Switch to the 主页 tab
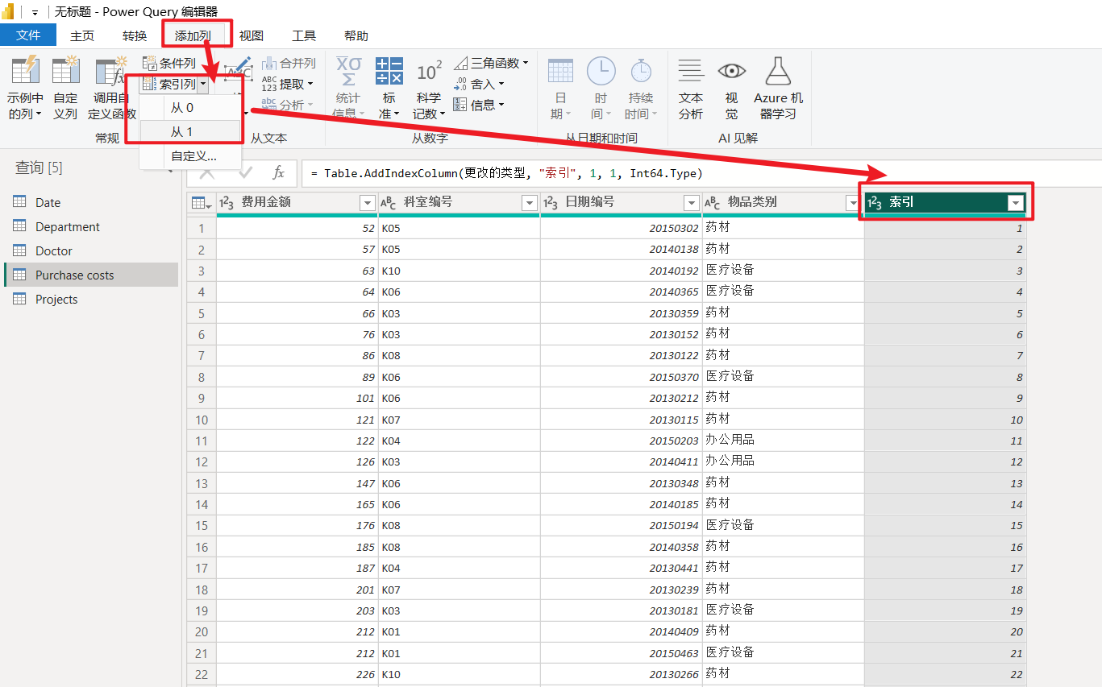This screenshot has height=687, width=1102. coord(82,35)
